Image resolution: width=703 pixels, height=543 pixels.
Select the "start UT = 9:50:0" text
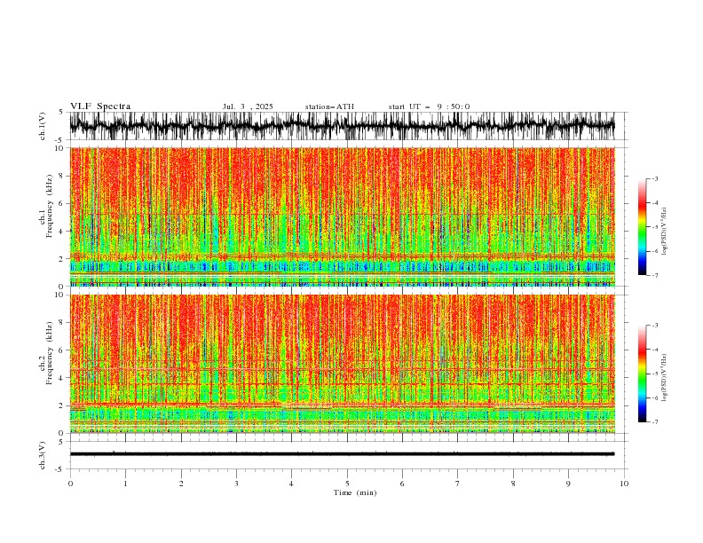tap(429, 106)
